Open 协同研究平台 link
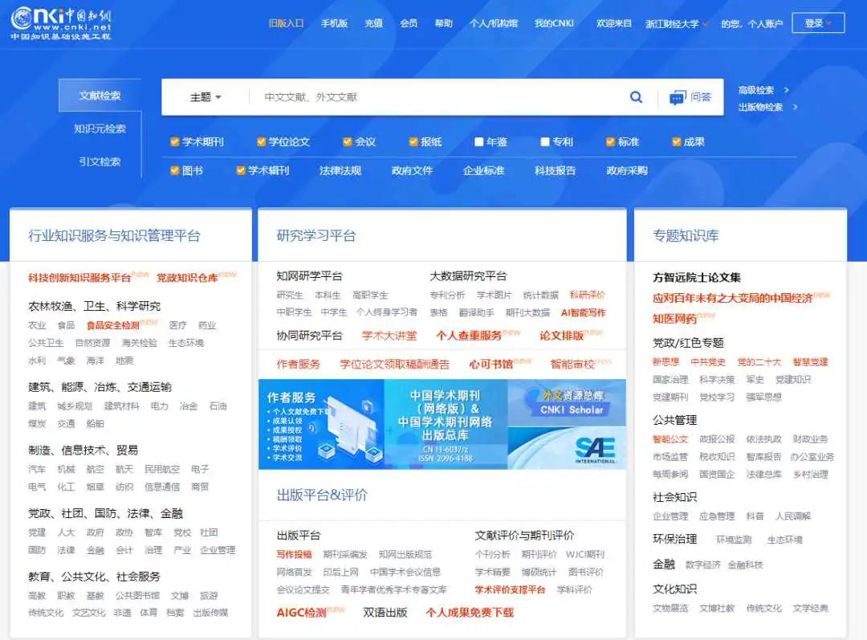 coord(310,336)
